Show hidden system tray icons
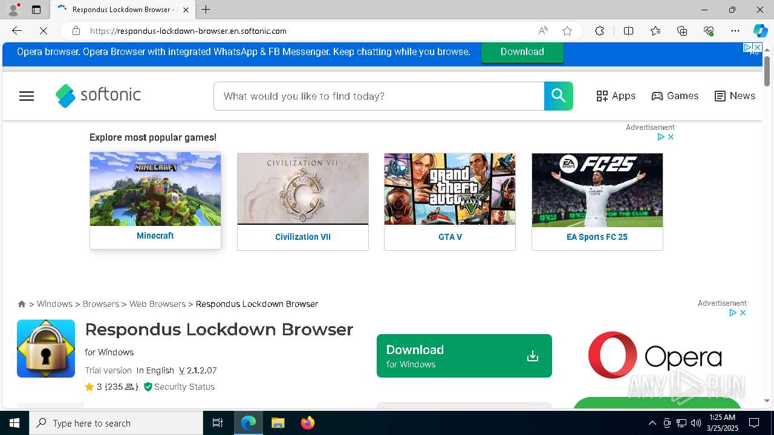774x435 pixels. pos(652,423)
